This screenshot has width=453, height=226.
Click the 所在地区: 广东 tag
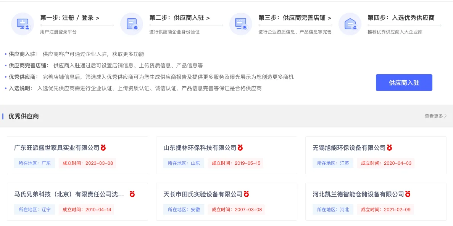pos(34,162)
